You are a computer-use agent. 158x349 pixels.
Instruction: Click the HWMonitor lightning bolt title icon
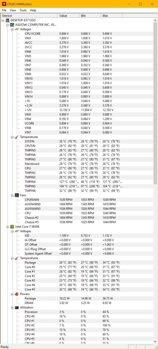point(3,4)
